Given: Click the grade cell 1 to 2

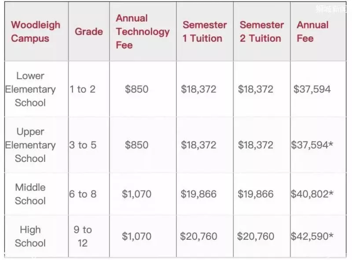Looking at the screenshot, I should [82, 89].
